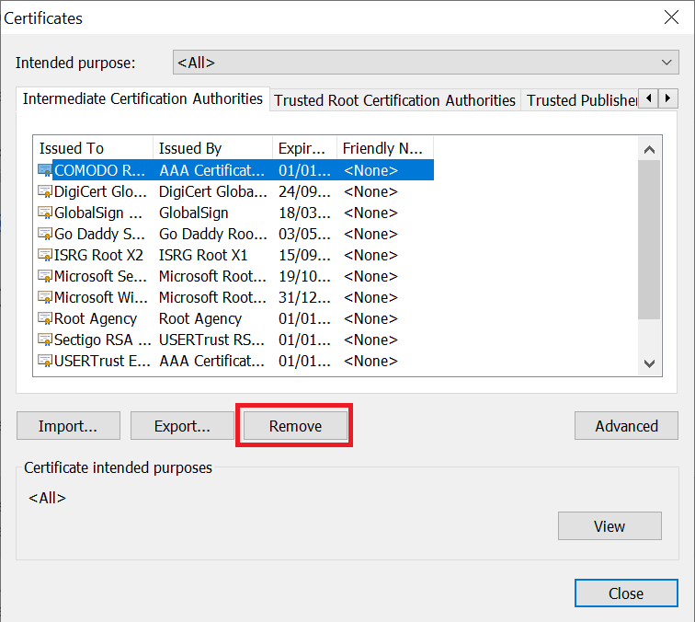This screenshot has height=622, width=695.
Task: Click the Export... button
Action: pos(182,426)
